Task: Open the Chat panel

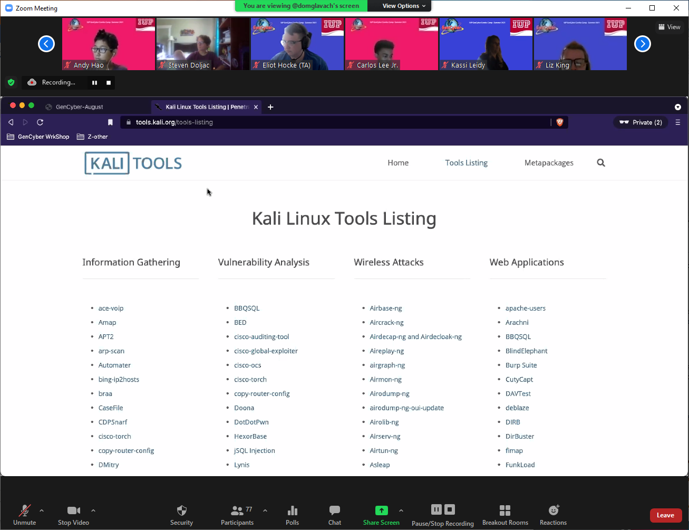Action: (335, 515)
